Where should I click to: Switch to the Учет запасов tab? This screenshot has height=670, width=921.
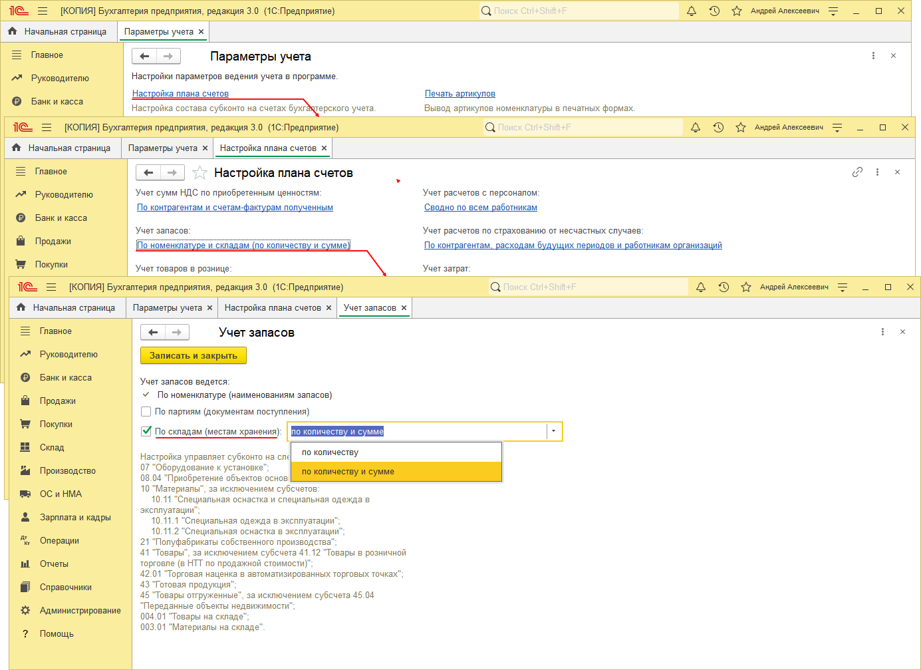click(370, 308)
